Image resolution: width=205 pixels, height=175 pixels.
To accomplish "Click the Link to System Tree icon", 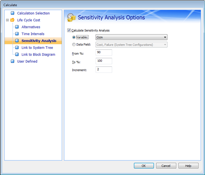I will [x=17, y=48].
